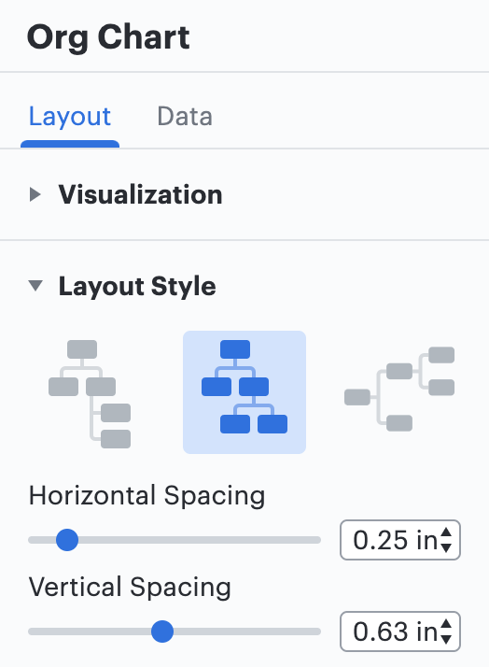
Task: Click the Visualization section heading
Action: [141, 195]
